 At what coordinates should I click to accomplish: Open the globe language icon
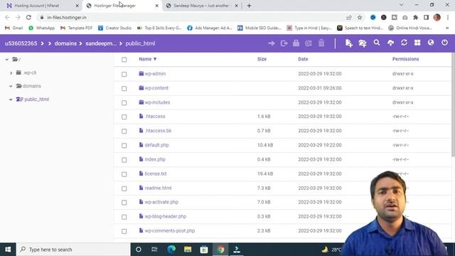click(431, 43)
